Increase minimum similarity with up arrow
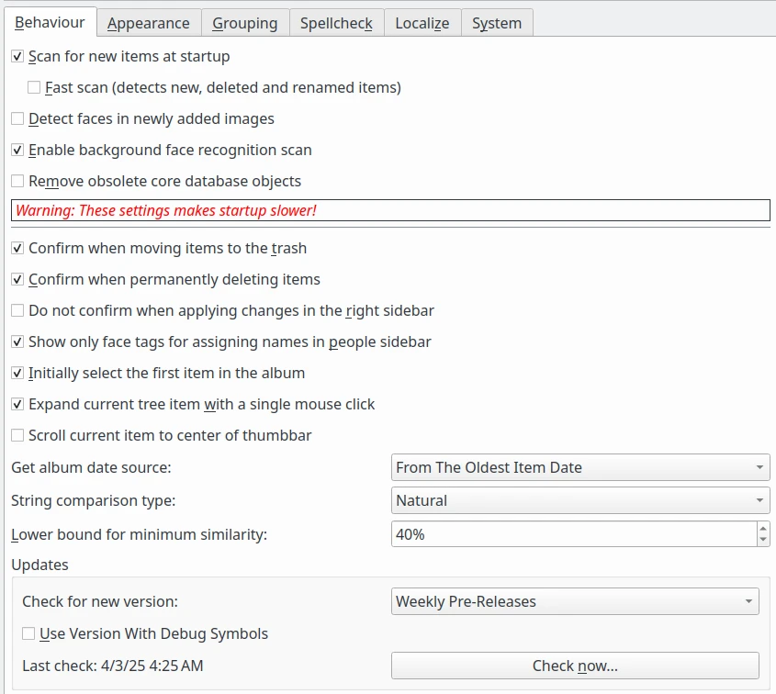776x694 pixels. coord(763,528)
